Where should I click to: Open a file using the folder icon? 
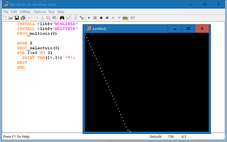click(11, 18)
